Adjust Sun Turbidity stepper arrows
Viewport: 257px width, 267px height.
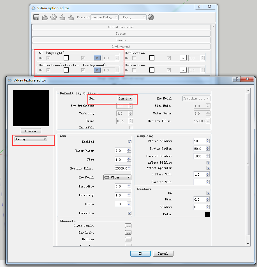pos(129,186)
